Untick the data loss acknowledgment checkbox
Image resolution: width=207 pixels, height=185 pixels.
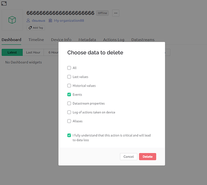click(x=69, y=135)
